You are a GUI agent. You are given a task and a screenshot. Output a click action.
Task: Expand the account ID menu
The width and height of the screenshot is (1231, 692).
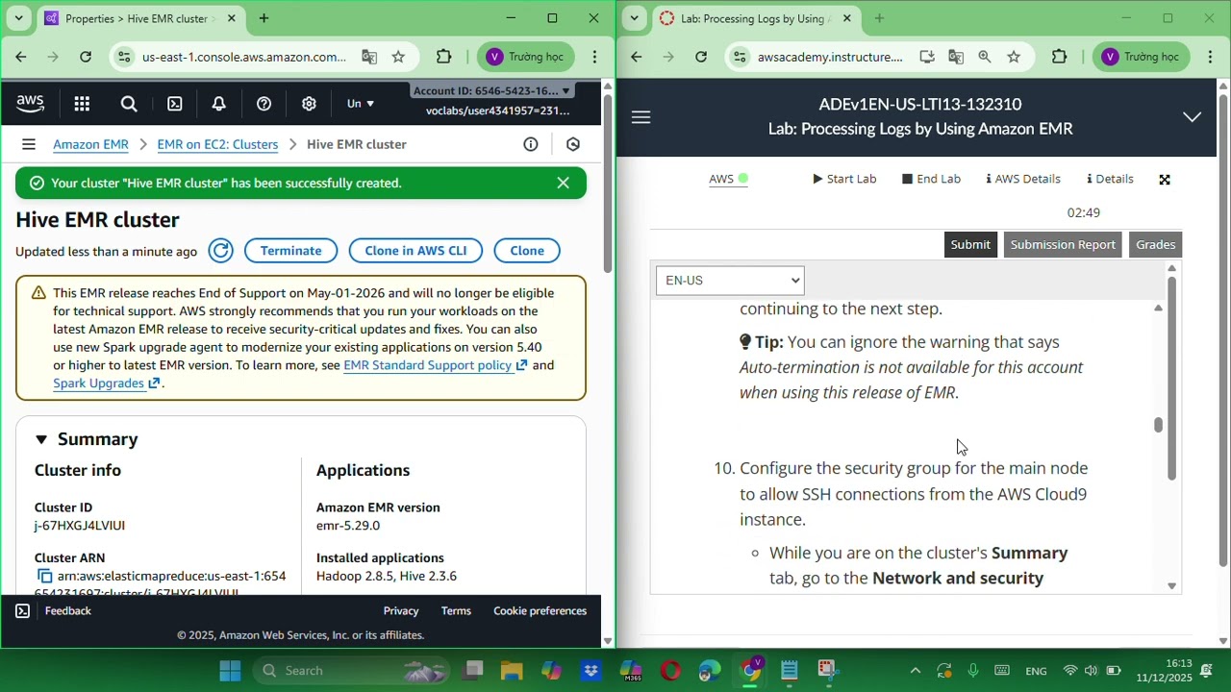(492, 90)
